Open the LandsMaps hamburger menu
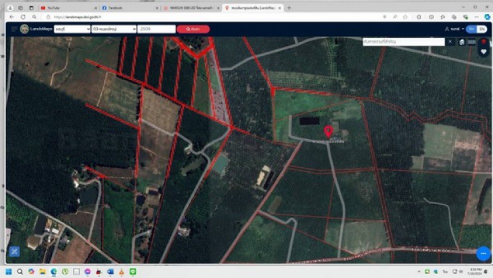 [14, 29]
